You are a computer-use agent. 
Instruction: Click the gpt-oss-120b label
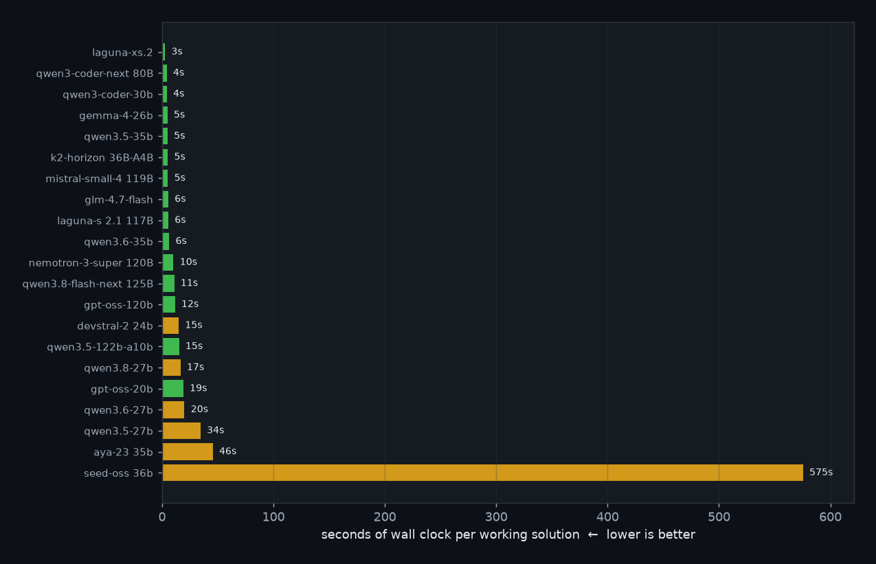point(119,305)
